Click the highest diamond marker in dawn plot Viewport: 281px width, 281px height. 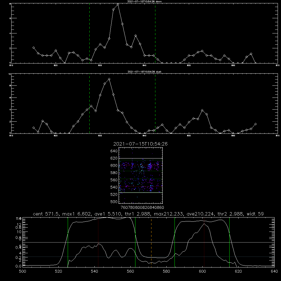point(118,4)
